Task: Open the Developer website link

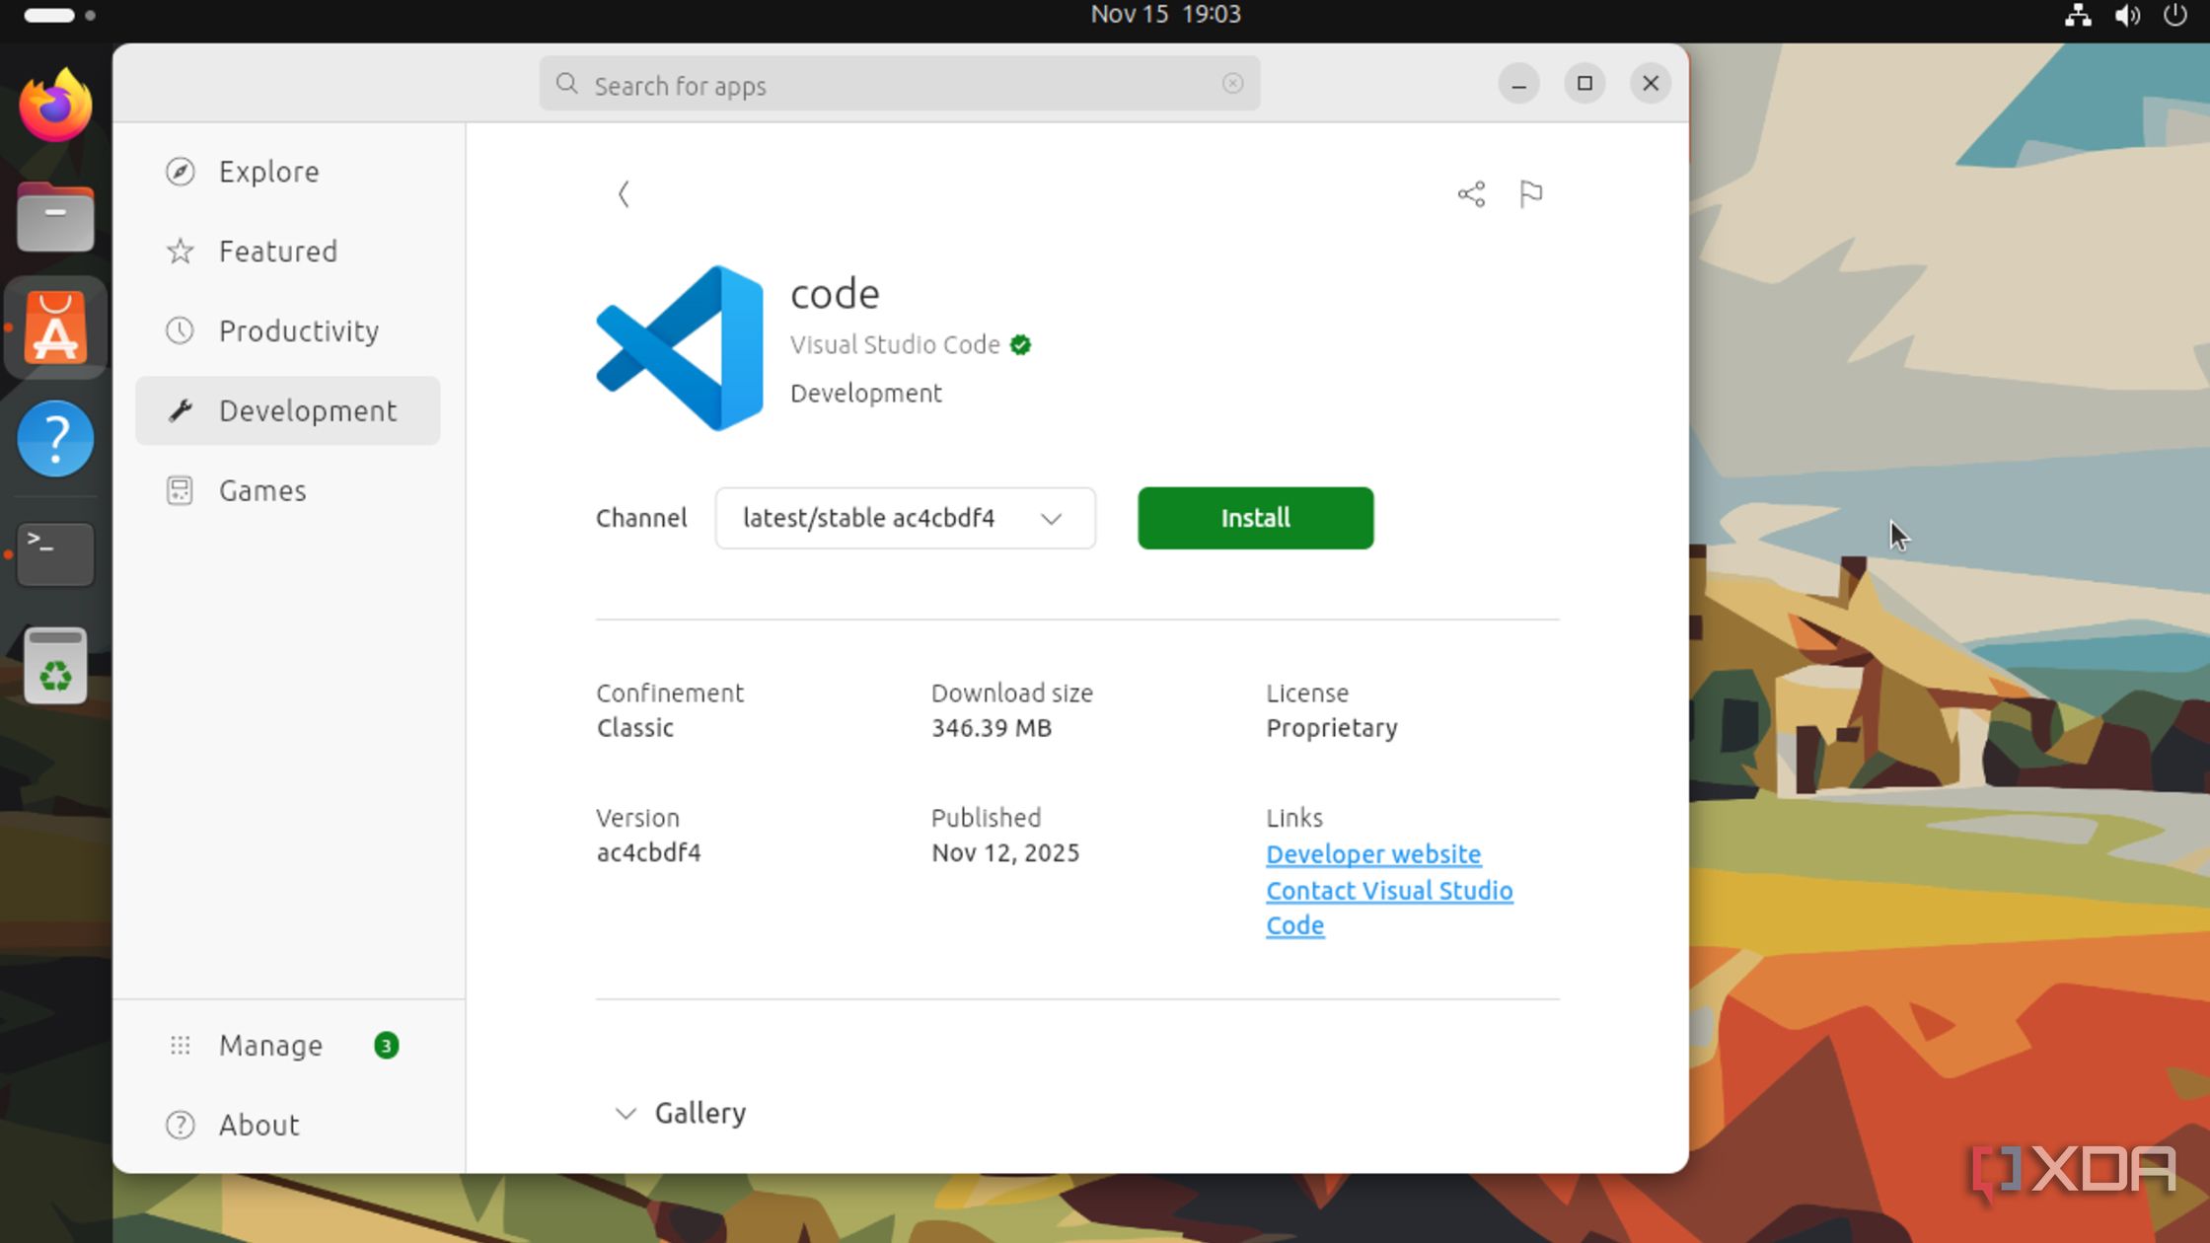Action: point(1373,854)
